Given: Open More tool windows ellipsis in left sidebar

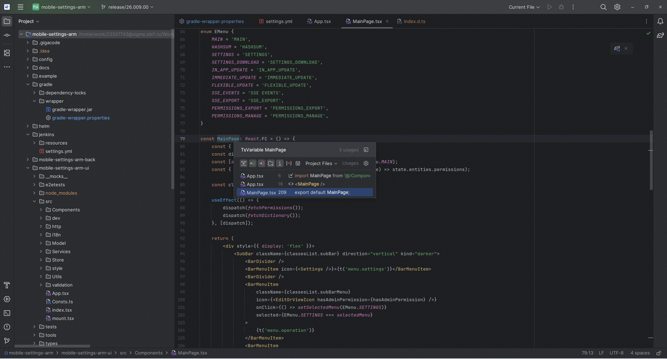Looking at the screenshot, I should point(7,67).
